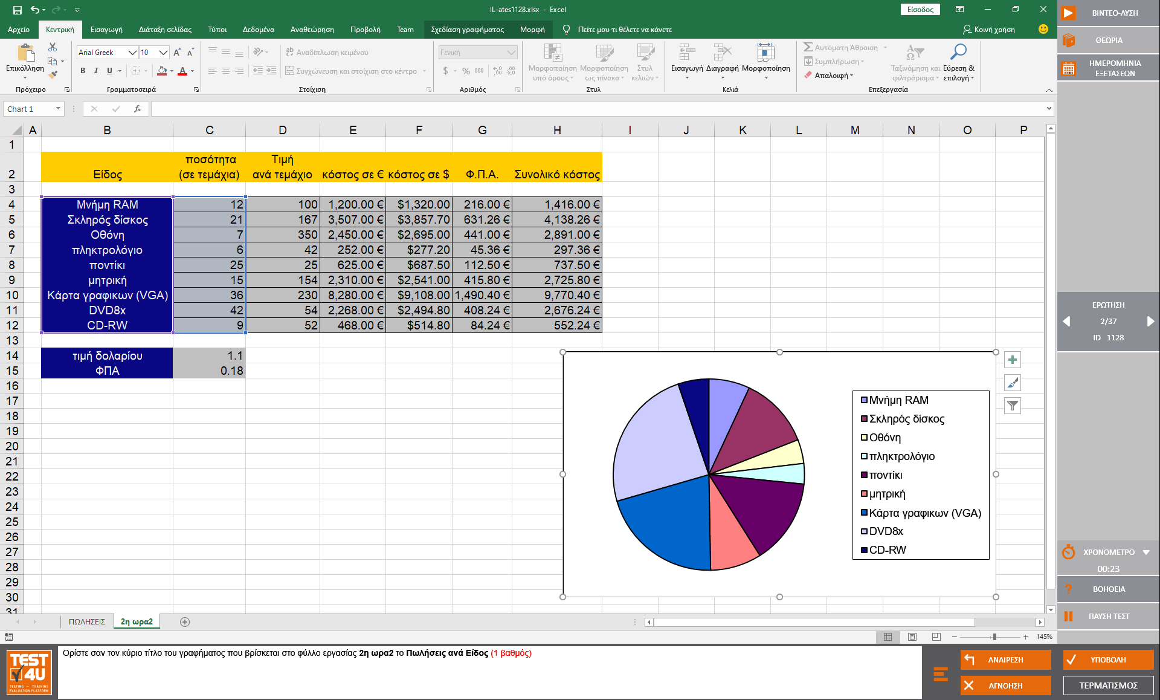Click the Μορφοποίηση cells icon
The height and width of the screenshot is (700, 1160).
(x=765, y=53)
